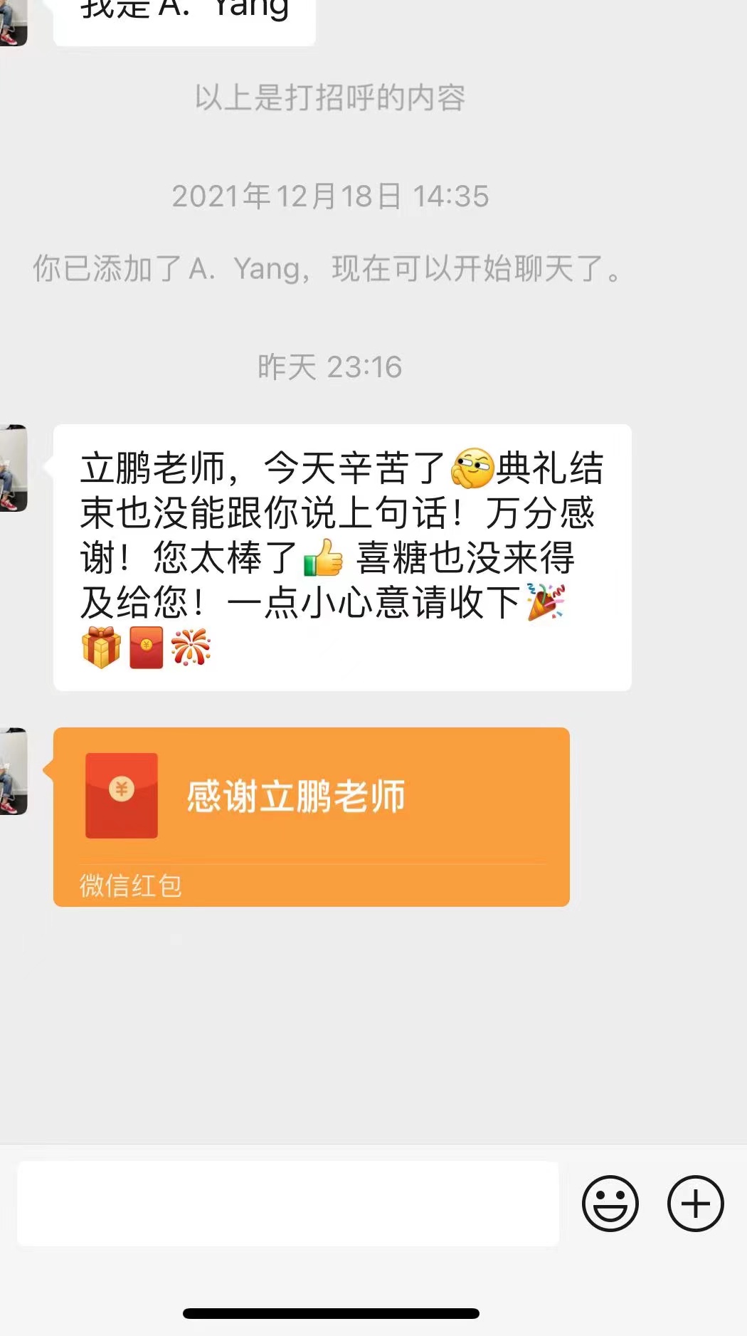Tap the plus more-options button
The width and height of the screenshot is (747, 1336).
point(695,1203)
